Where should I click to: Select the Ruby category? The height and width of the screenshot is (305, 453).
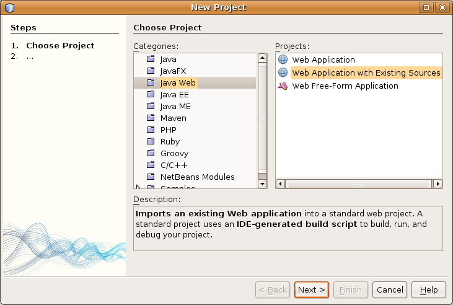point(170,142)
